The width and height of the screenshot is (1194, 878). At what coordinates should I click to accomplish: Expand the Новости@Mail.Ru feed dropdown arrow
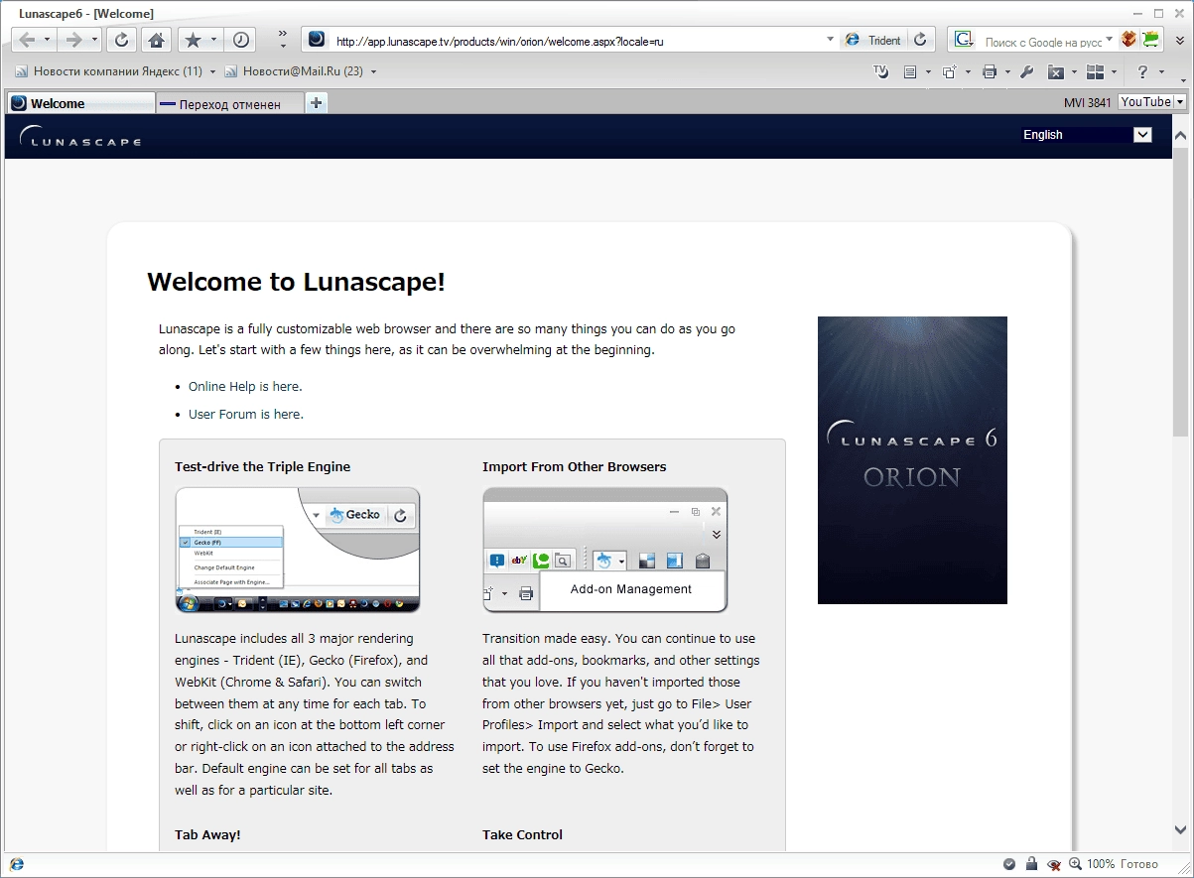point(373,71)
